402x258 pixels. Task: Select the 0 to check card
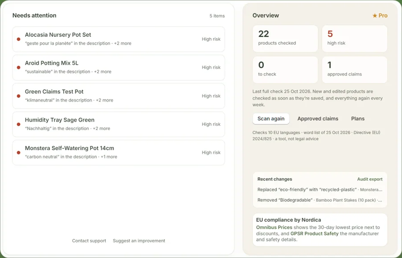pos(285,70)
